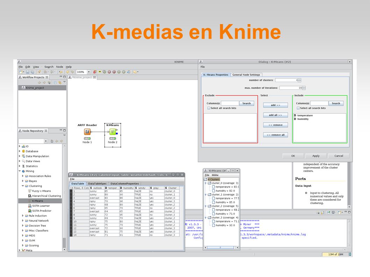Expand the Association Rules folder
Viewport: 370px width, 277px height.
(23, 176)
